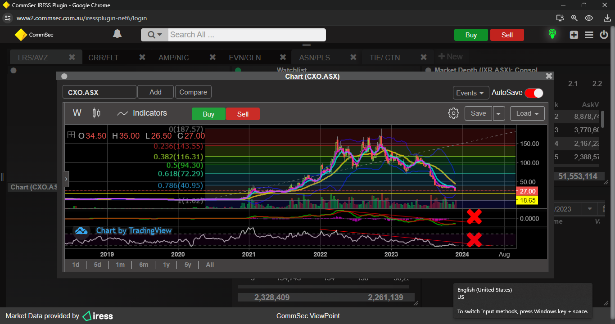615x324 pixels.
Task: Click the 0.618(72.29) Fibonacci level label
Action: (180, 174)
